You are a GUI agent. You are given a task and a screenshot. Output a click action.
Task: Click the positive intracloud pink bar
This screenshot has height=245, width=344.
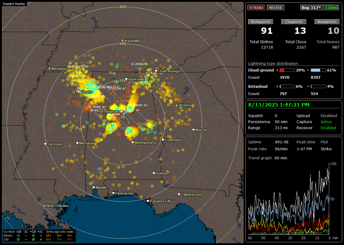[287, 87]
